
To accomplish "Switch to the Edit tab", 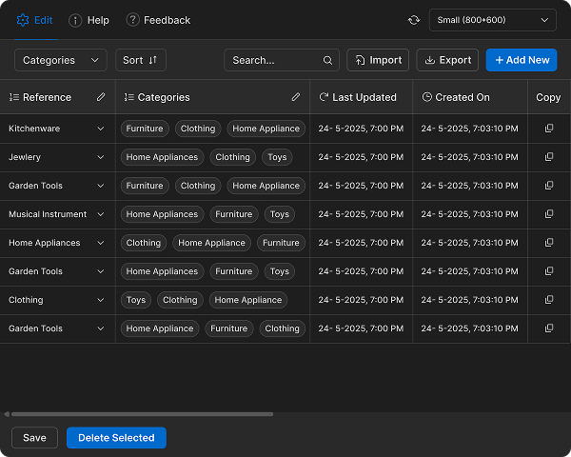I will [x=35, y=20].
